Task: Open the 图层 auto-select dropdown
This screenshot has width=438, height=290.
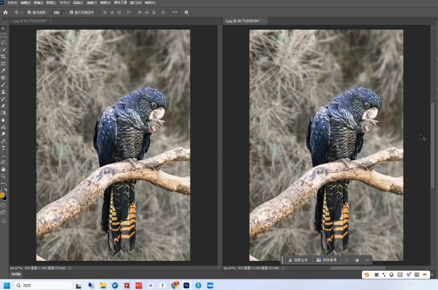Action: pyautogui.click(x=59, y=12)
